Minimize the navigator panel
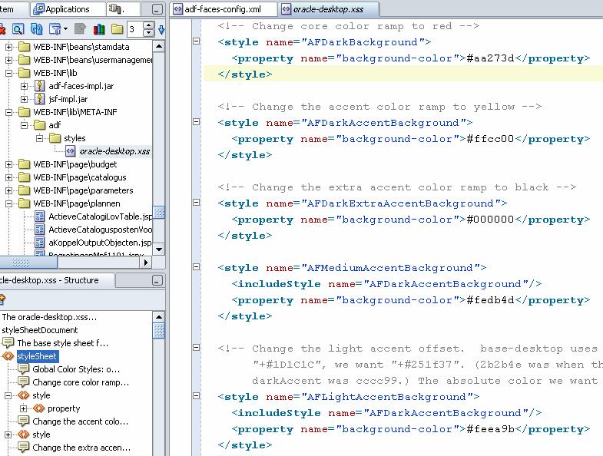Screen dimensions: 603x456 click(x=157, y=9)
